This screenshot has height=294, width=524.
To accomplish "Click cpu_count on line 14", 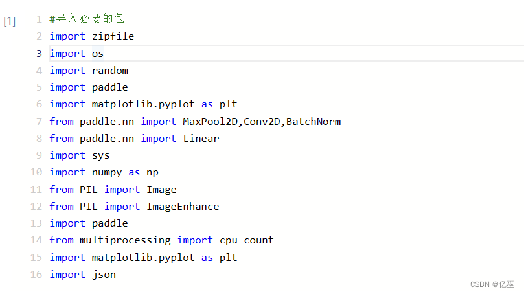I will tap(247, 240).
